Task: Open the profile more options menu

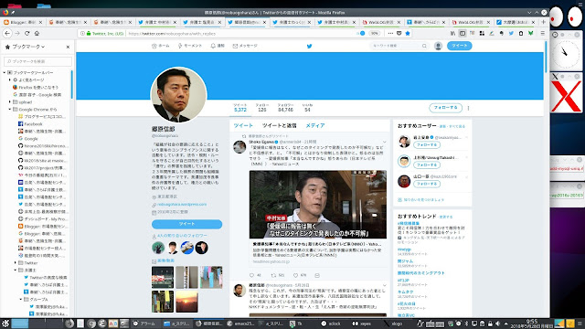Action: coord(468,108)
